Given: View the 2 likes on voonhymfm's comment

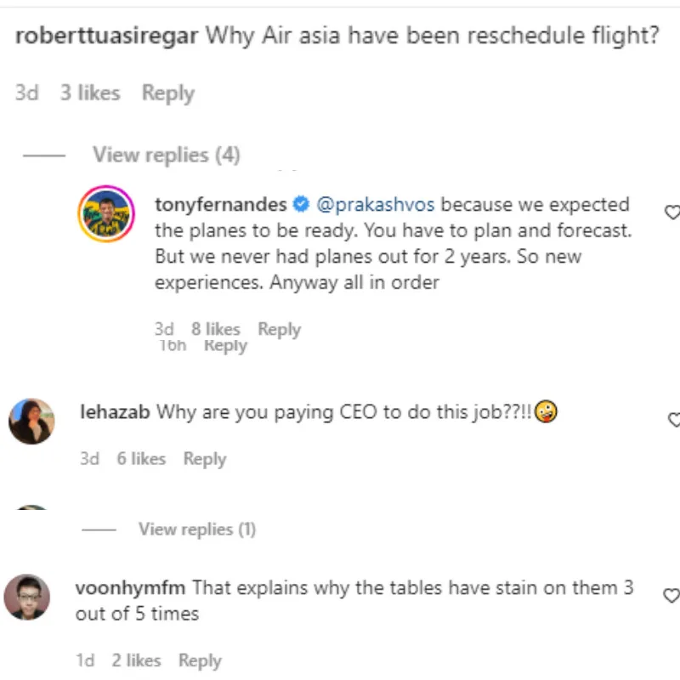Looking at the screenshot, I should point(136,660).
